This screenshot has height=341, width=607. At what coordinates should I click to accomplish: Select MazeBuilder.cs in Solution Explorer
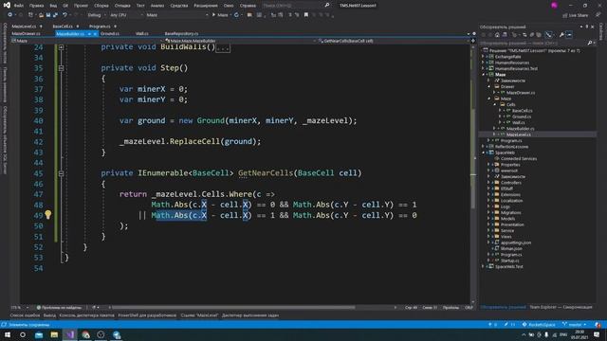(x=520, y=129)
